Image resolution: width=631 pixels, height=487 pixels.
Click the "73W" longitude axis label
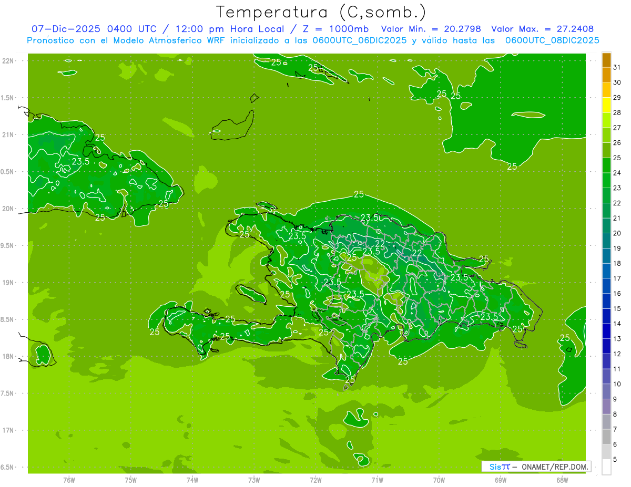click(253, 480)
